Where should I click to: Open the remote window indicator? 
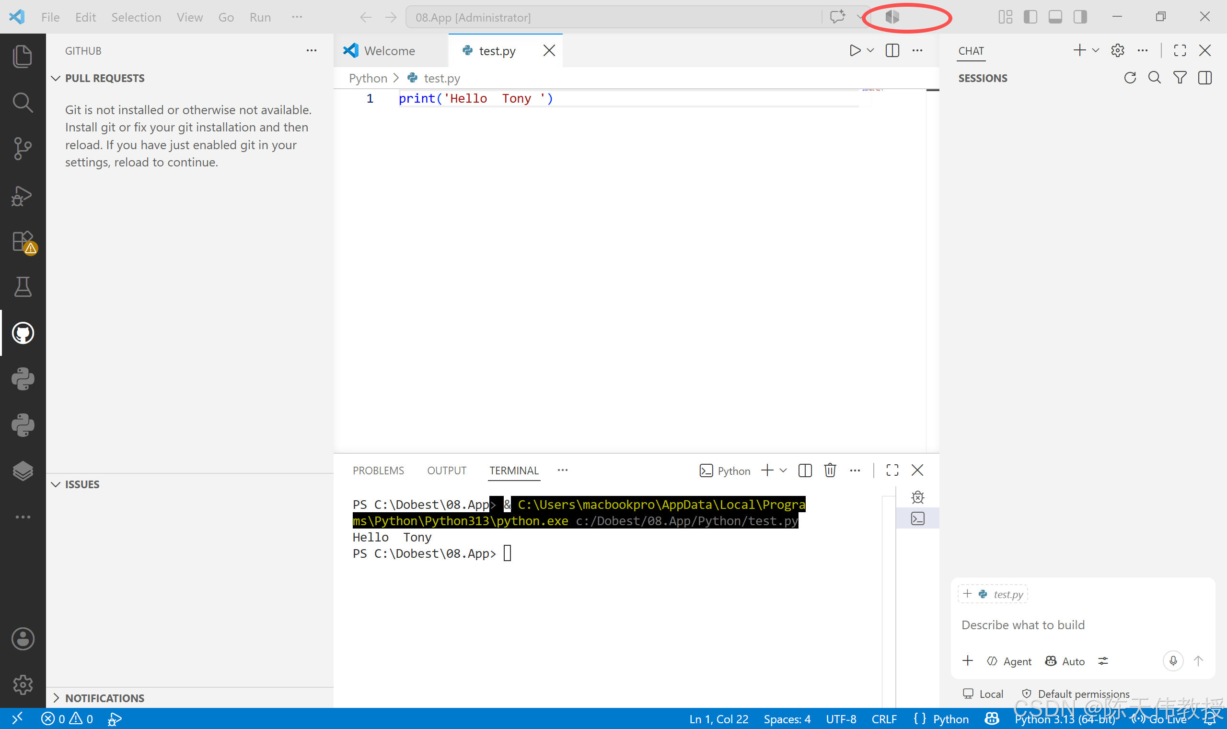point(17,718)
